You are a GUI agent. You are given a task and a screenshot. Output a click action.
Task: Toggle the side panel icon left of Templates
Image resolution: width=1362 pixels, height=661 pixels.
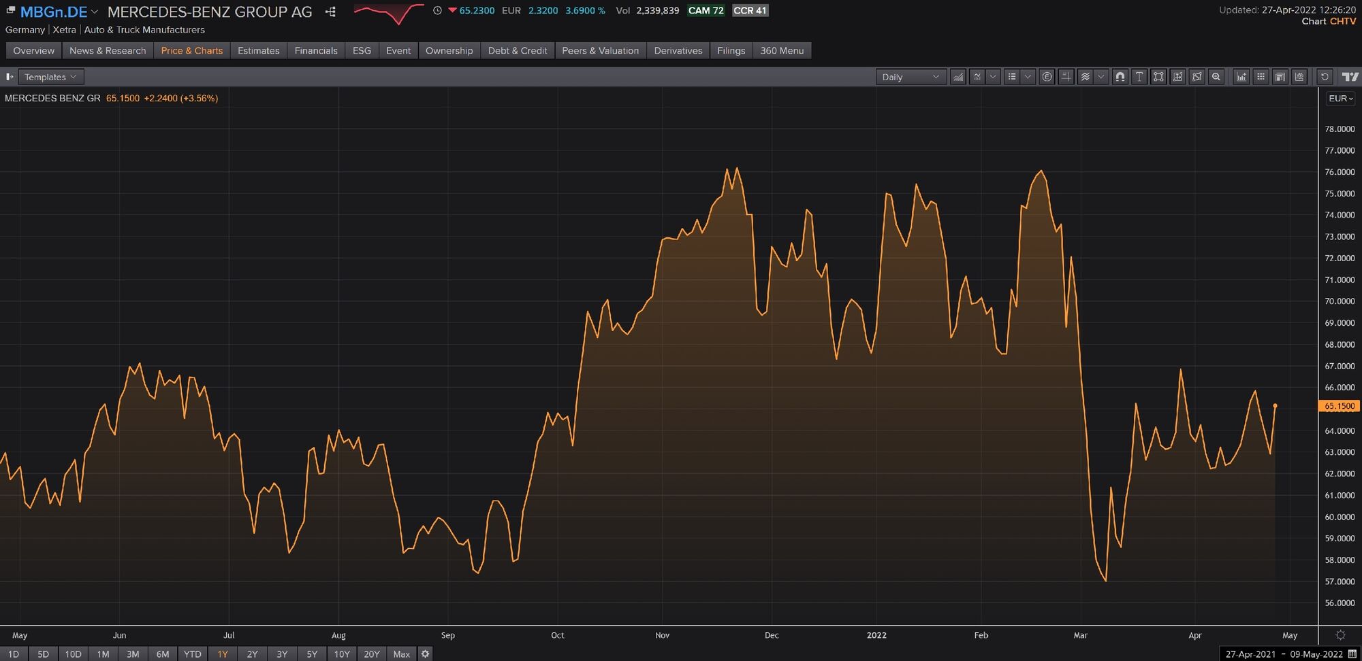click(x=10, y=77)
